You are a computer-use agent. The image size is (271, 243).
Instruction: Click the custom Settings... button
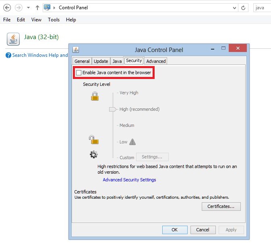[152, 157]
